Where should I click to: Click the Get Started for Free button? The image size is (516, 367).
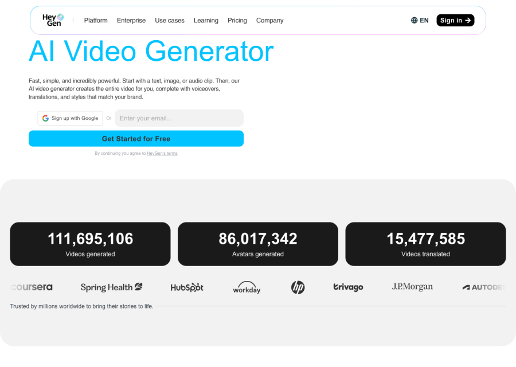[x=136, y=138]
